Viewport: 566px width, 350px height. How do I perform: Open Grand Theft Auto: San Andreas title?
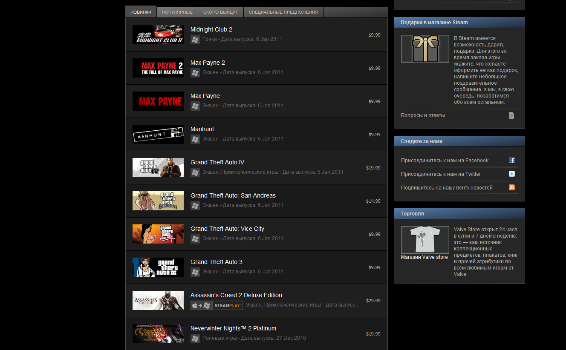[x=233, y=195]
